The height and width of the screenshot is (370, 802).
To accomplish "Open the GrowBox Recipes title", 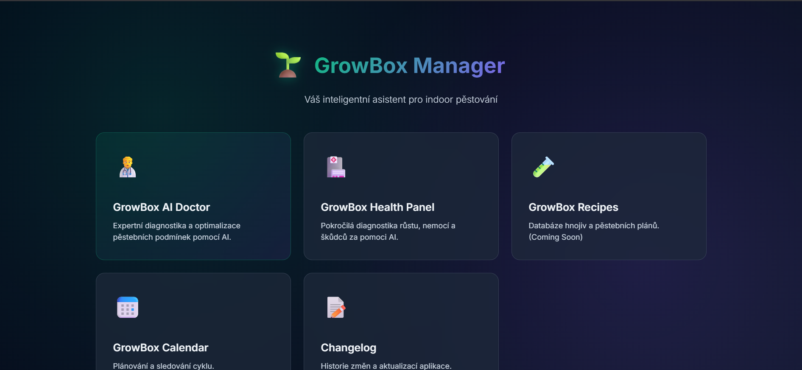I will click(573, 207).
